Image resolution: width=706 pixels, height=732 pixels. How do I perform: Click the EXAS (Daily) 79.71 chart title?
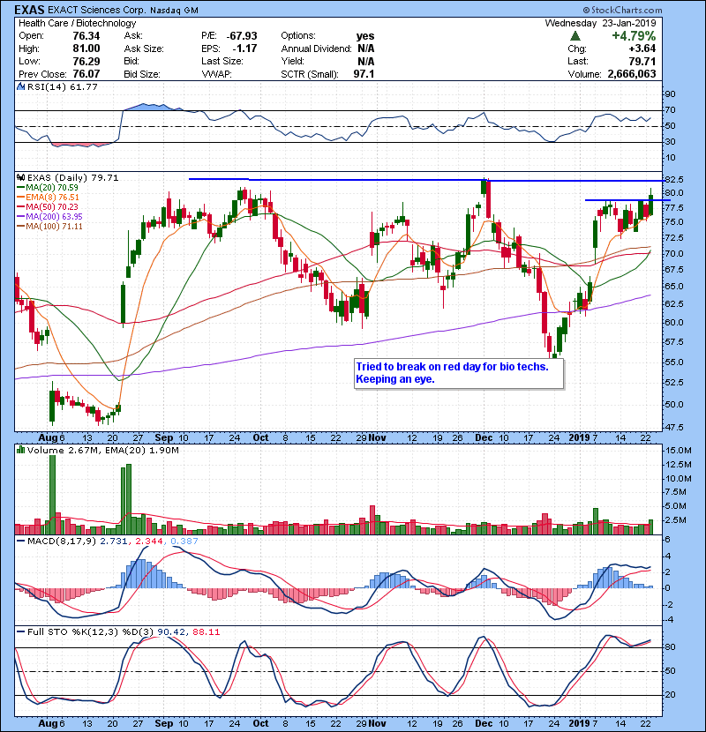[73, 177]
